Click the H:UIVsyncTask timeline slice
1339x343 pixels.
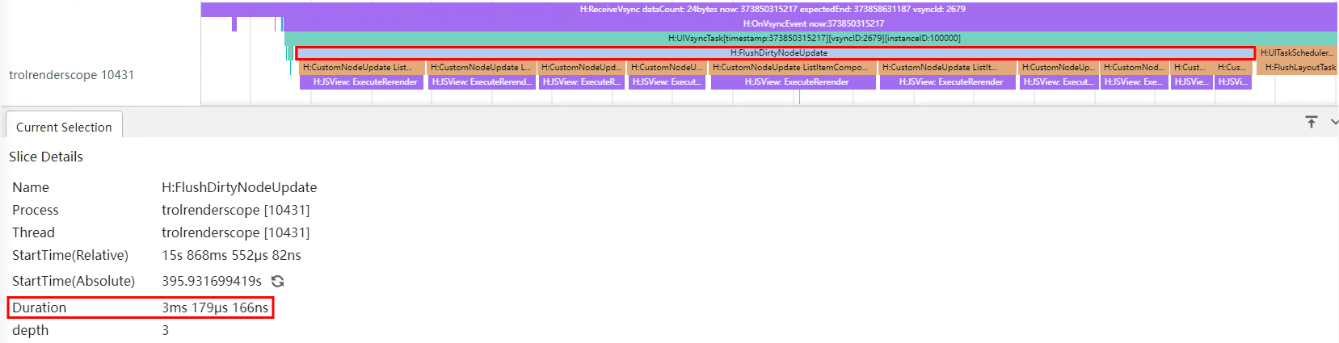tap(814, 38)
